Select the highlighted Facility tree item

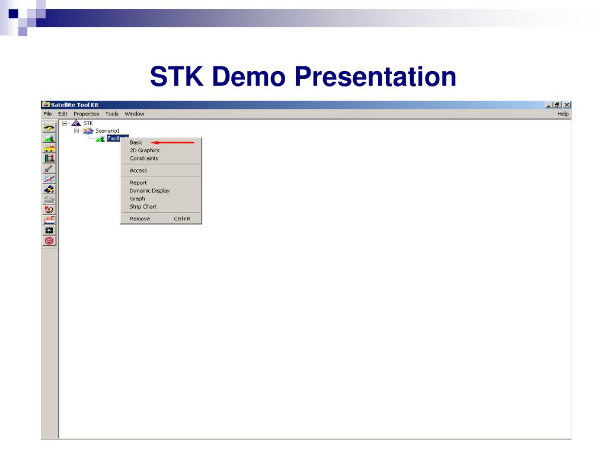click(114, 139)
